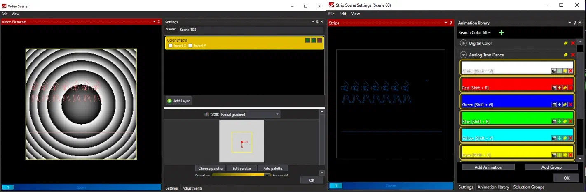586x192 pixels.
Task: Click the Add Group button
Action: (551, 167)
